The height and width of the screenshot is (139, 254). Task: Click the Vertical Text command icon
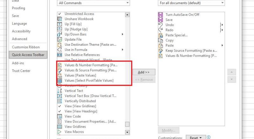tap(60, 91)
